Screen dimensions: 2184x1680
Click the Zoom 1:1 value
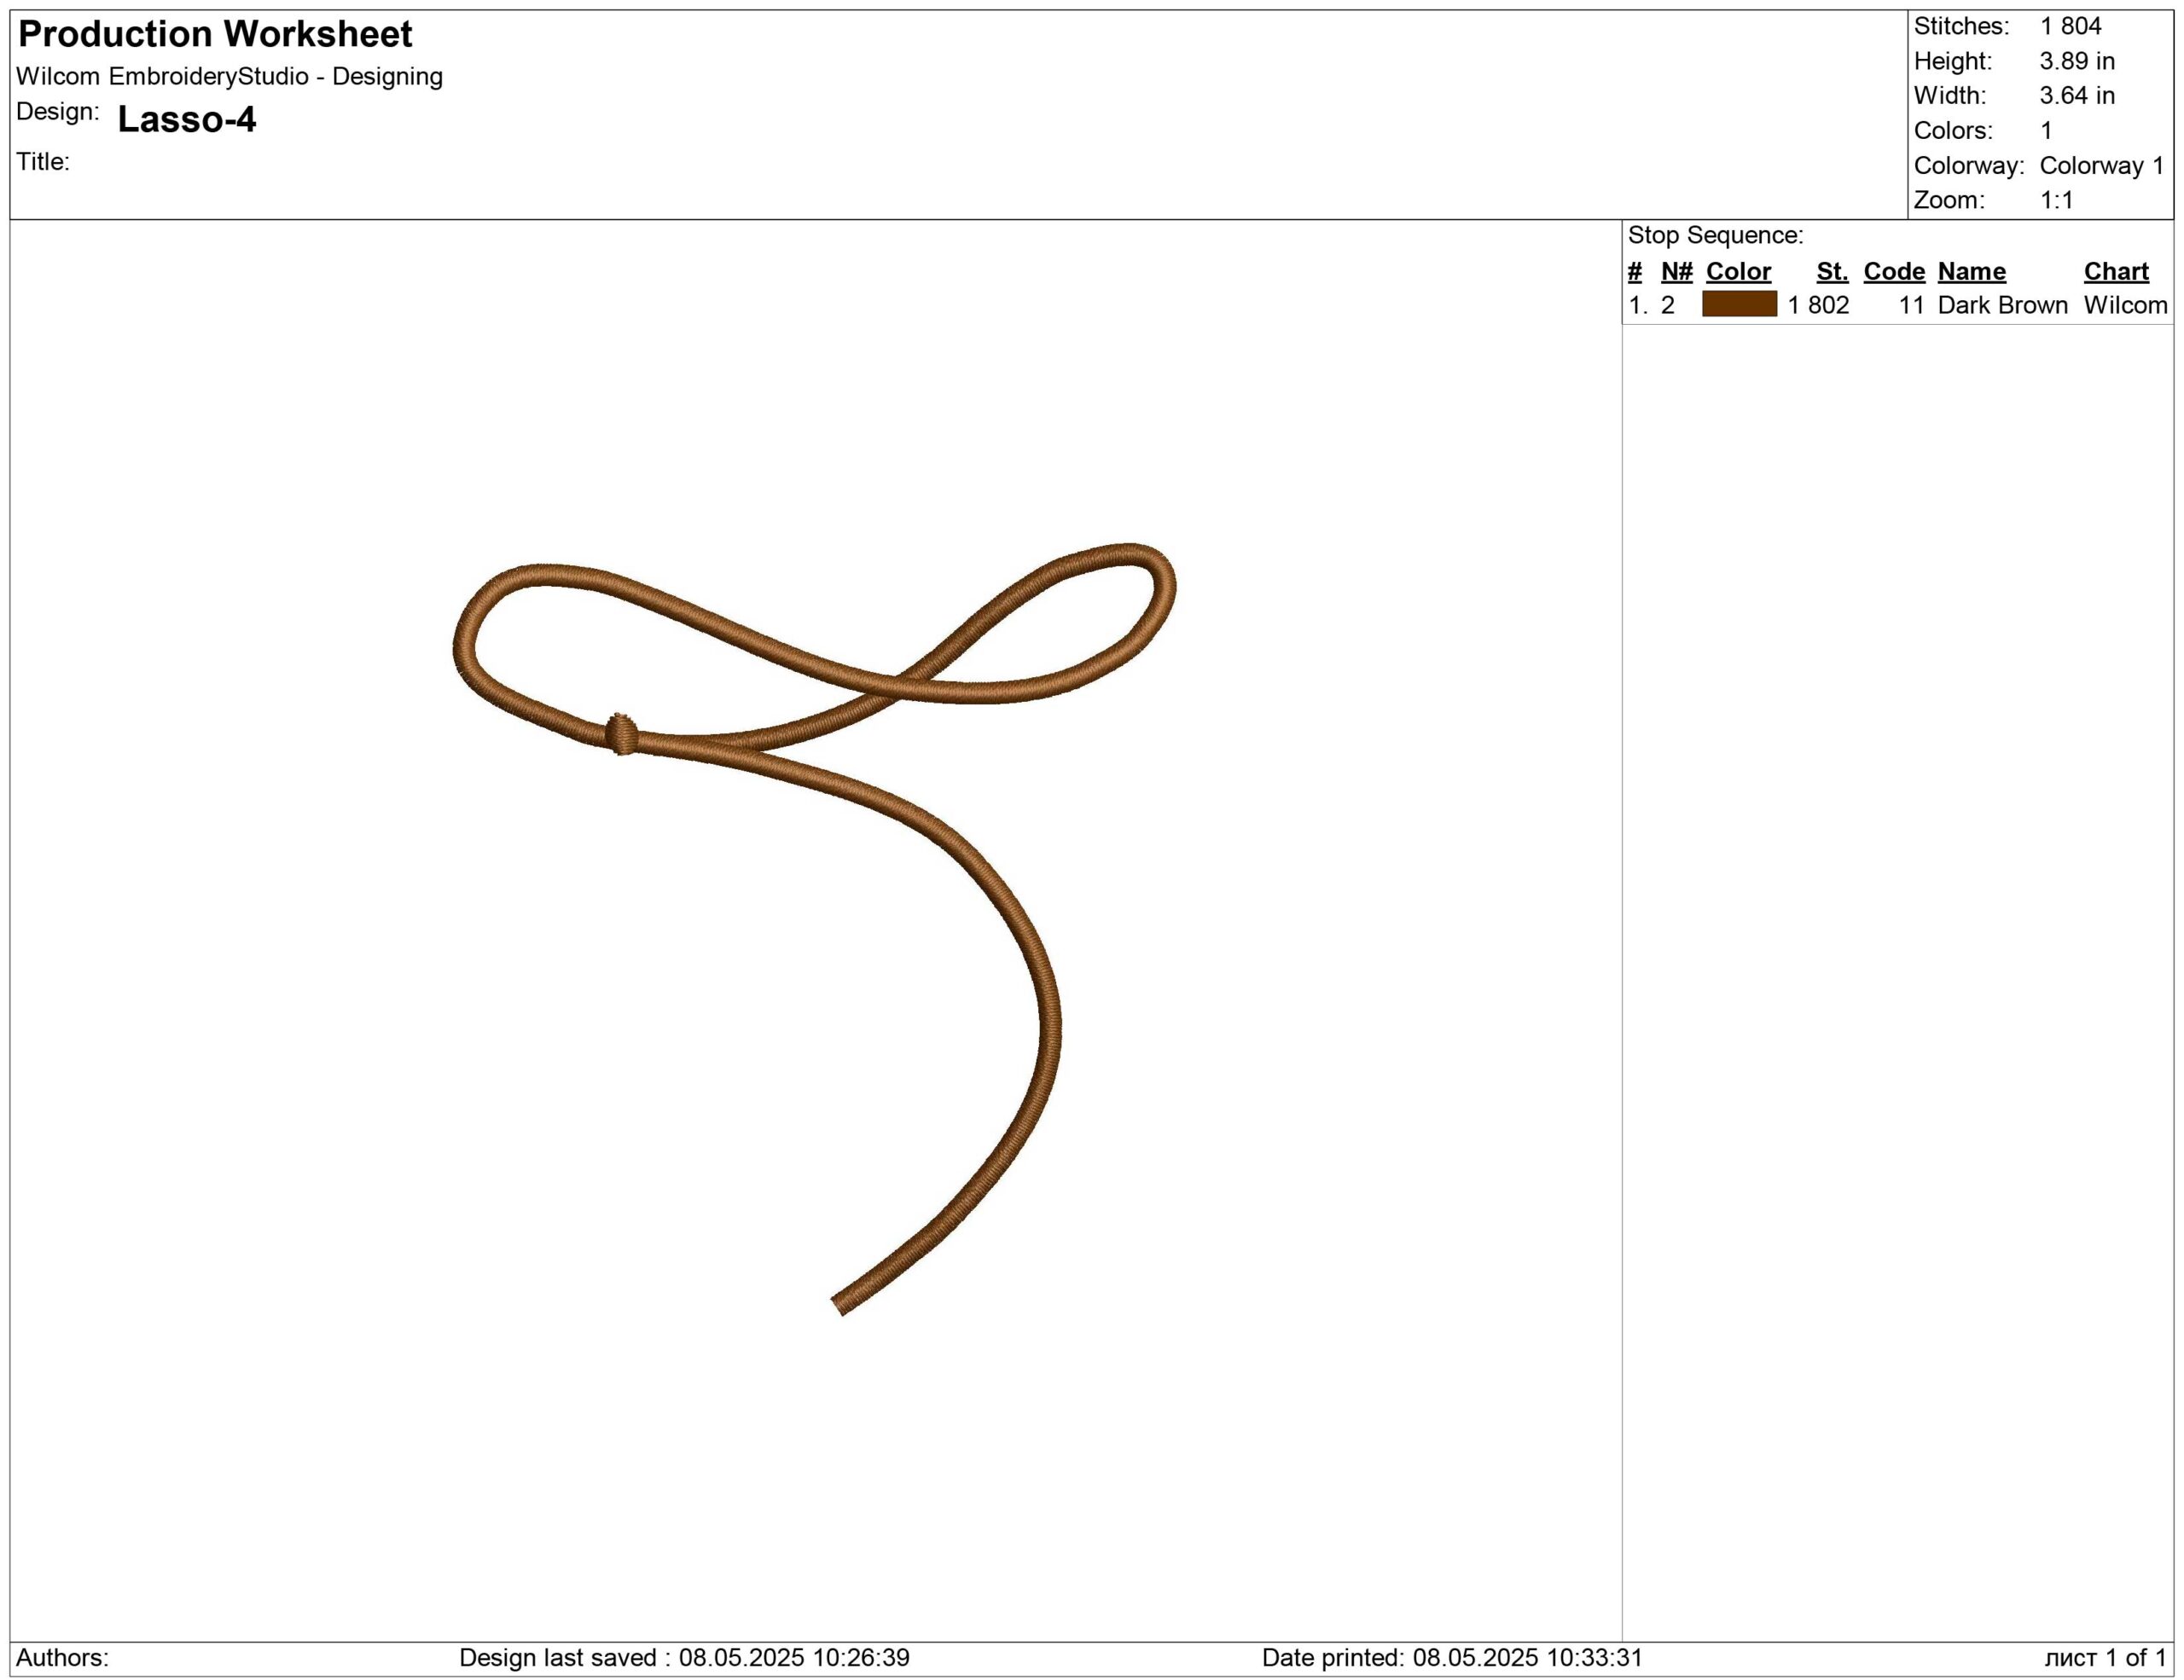pos(2056,200)
